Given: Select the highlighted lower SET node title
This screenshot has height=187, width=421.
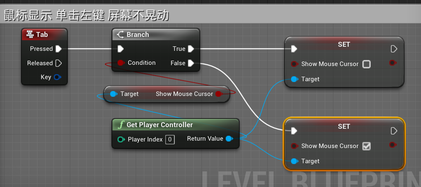Looking at the screenshot, I should [x=344, y=126].
